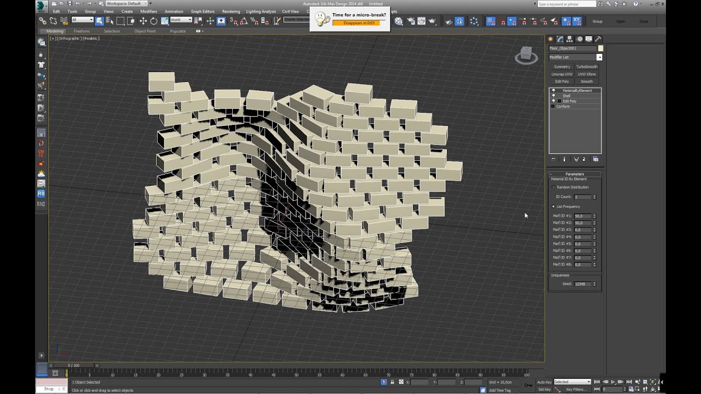
Task: Click Configure Modifier Sets icon
Action: tap(596, 159)
